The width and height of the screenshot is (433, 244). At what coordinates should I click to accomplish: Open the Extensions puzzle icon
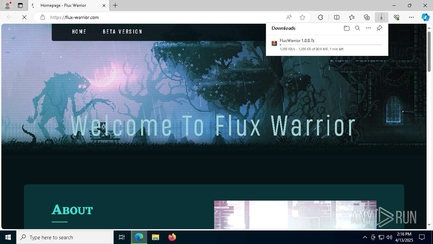[x=320, y=17]
